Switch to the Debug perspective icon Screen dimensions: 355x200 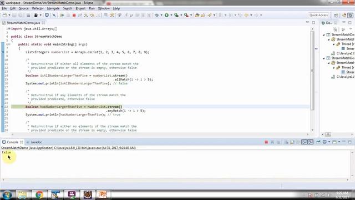coord(350,15)
